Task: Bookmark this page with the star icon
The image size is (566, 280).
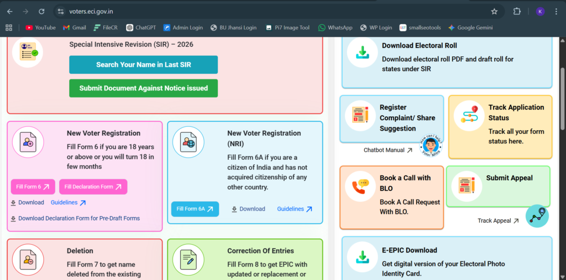Action: pyautogui.click(x=494, y=11)
